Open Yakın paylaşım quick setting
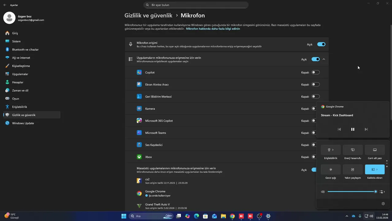The height and width of the screenshot is (221, 392). (x=353, y=169)
